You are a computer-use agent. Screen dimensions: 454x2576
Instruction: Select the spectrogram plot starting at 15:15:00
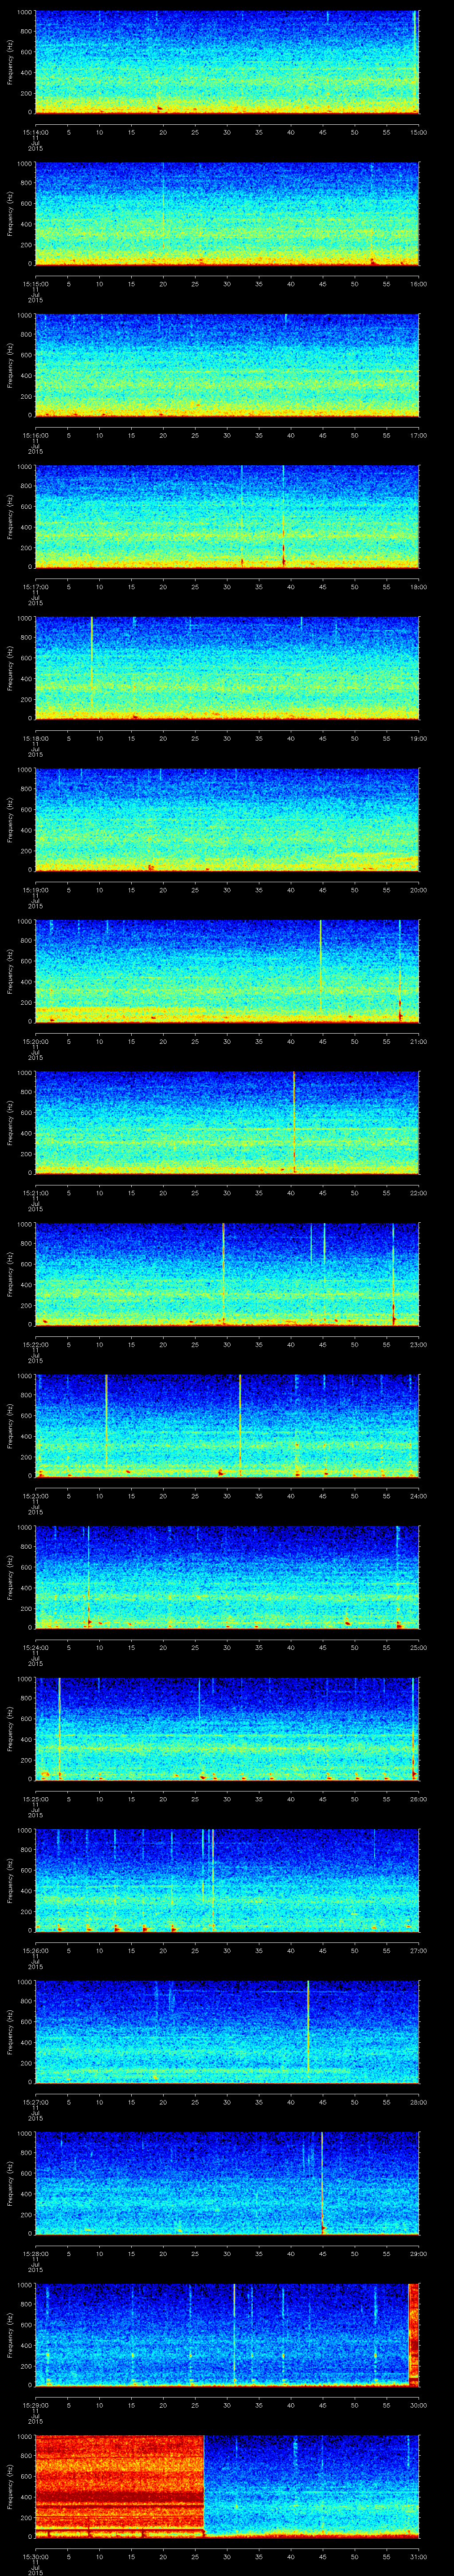tap(227, 214)
